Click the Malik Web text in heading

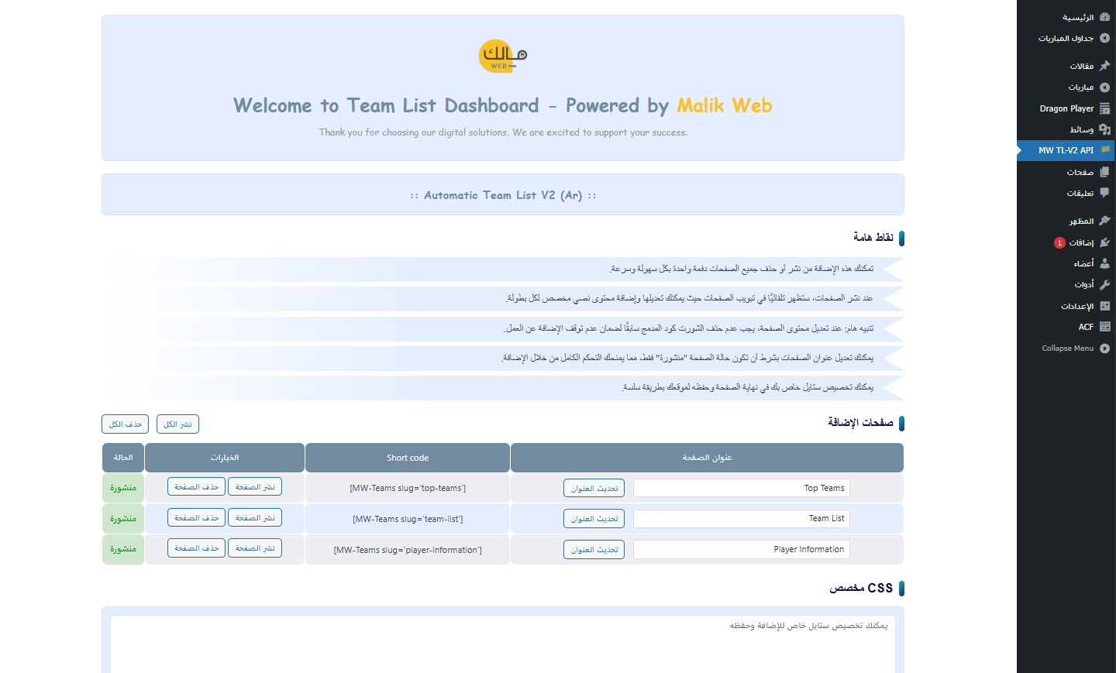click(725, 105)
